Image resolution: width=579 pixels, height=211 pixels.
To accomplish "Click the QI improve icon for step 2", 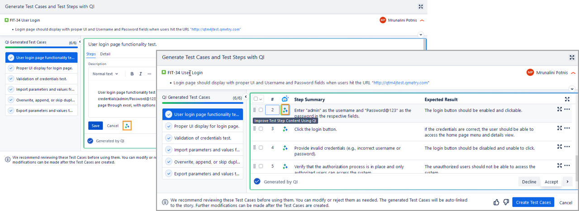I will click(285, 110).
